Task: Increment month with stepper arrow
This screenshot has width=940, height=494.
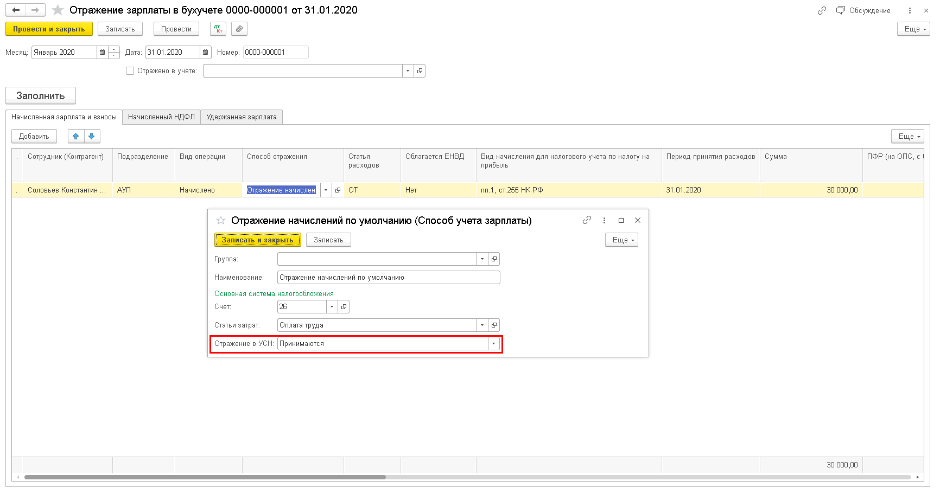Action: pos(114,49)
